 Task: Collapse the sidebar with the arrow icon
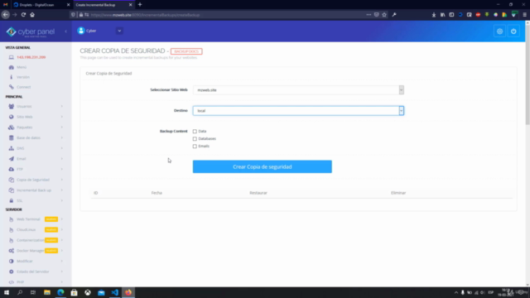pos(66,31)
